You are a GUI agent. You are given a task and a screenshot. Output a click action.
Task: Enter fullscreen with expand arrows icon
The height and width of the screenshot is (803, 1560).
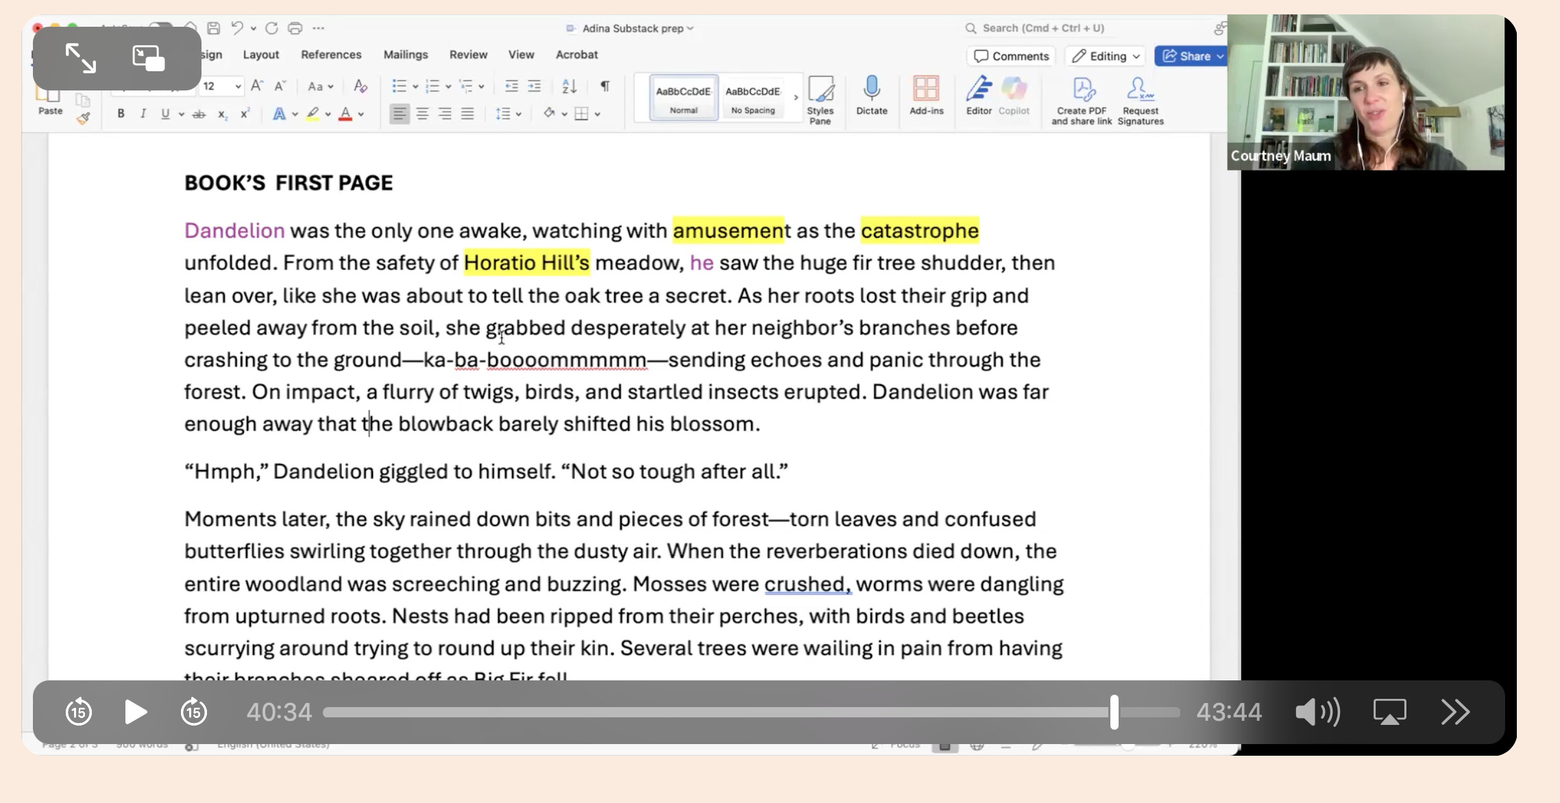point(80,58)
